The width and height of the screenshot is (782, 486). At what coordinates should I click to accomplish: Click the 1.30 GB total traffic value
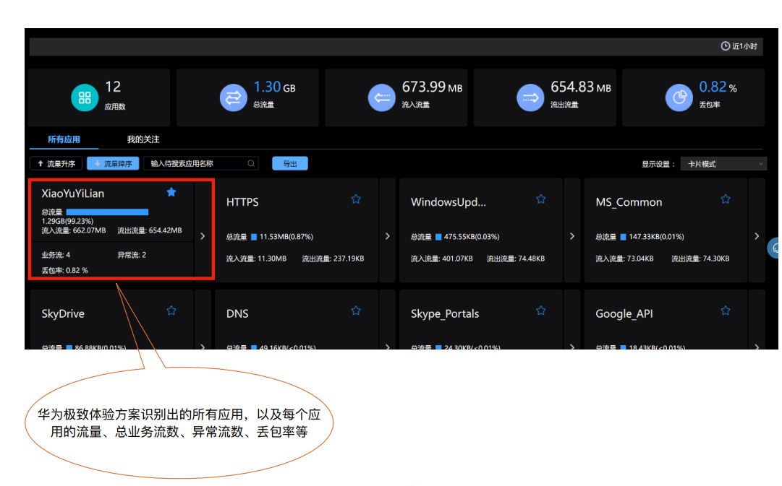pyautogui.click(x=274, y=87)
